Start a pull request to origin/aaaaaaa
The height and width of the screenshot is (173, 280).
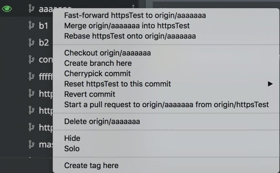click(167, 105)
